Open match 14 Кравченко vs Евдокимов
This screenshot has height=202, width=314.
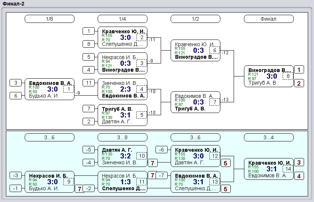pyautogui.click(x=269, y=169)
